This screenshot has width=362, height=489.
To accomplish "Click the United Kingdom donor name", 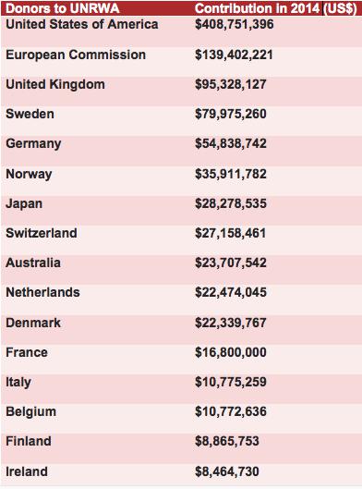I will [55, 85].
